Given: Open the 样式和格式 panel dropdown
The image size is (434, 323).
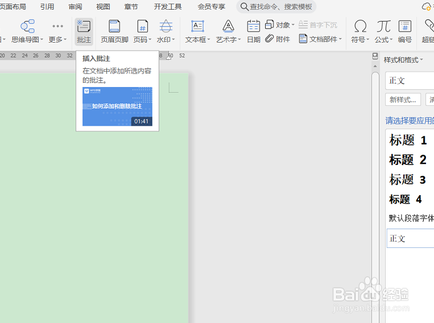Looking at the screenshot, I should 421,60.
